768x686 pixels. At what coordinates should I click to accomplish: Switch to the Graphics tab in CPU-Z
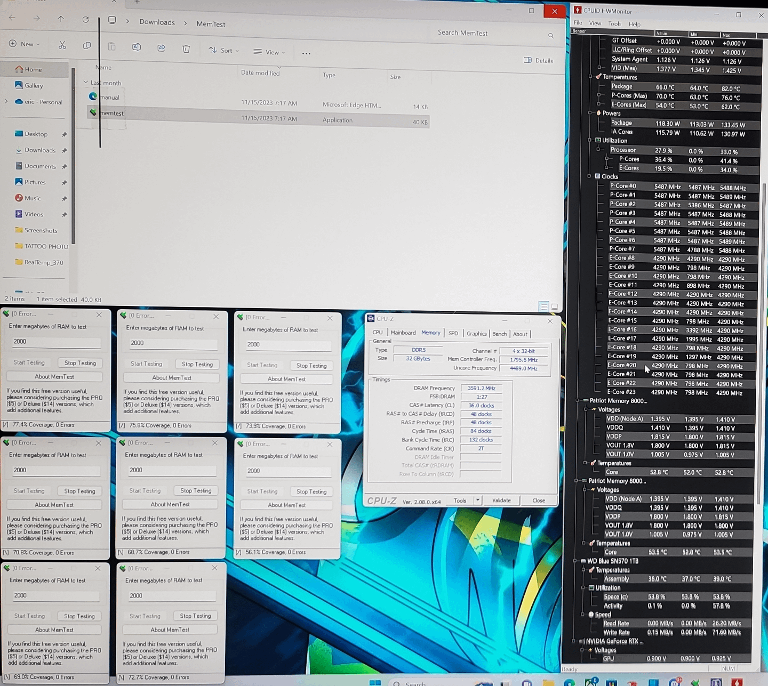(x=477, y=334)
